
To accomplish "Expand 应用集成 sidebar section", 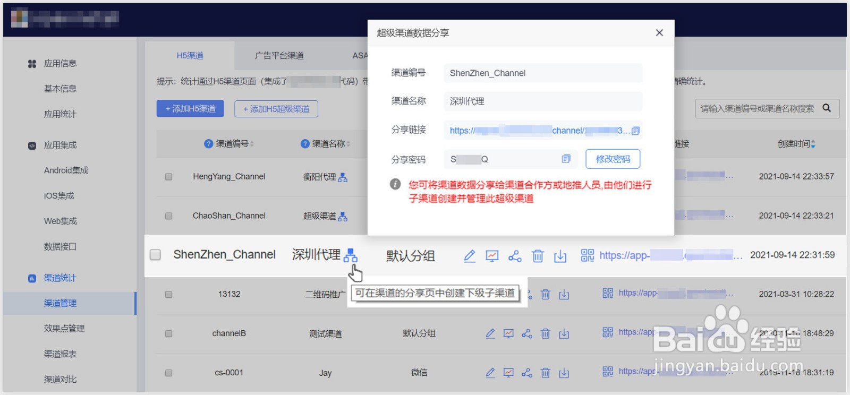I will click(x=60, y=145).
